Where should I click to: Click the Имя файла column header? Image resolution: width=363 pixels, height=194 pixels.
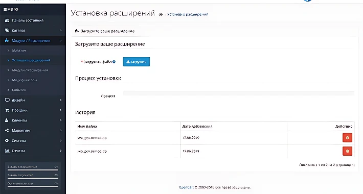click(x=87, y=127)
